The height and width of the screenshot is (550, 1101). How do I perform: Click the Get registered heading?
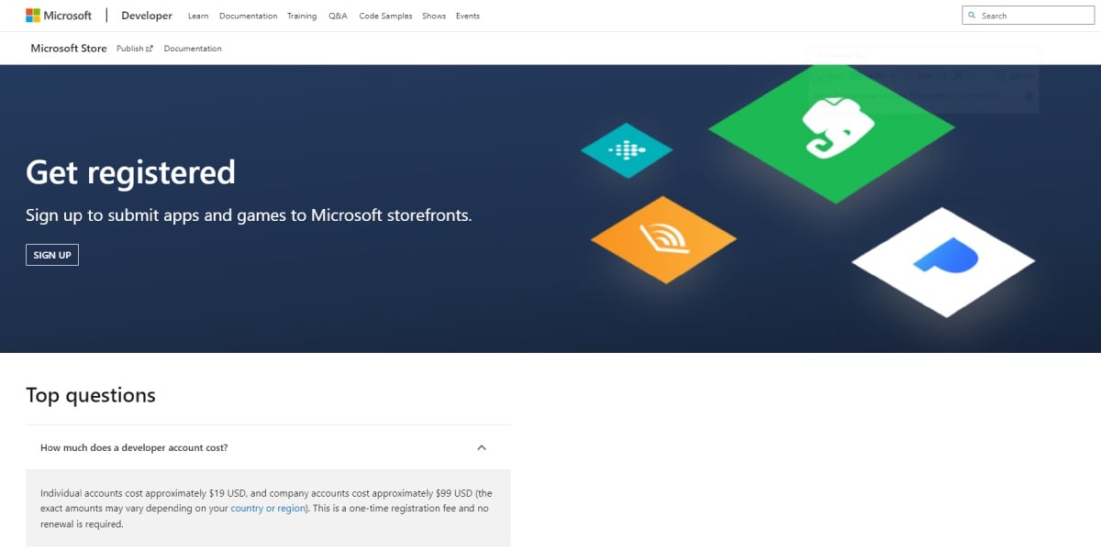pyautogui.click(x=131, y=172)
